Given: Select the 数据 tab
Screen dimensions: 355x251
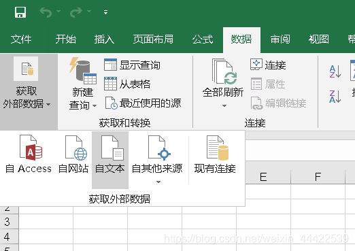Looking at the screenshot, I should coord(241,39).
